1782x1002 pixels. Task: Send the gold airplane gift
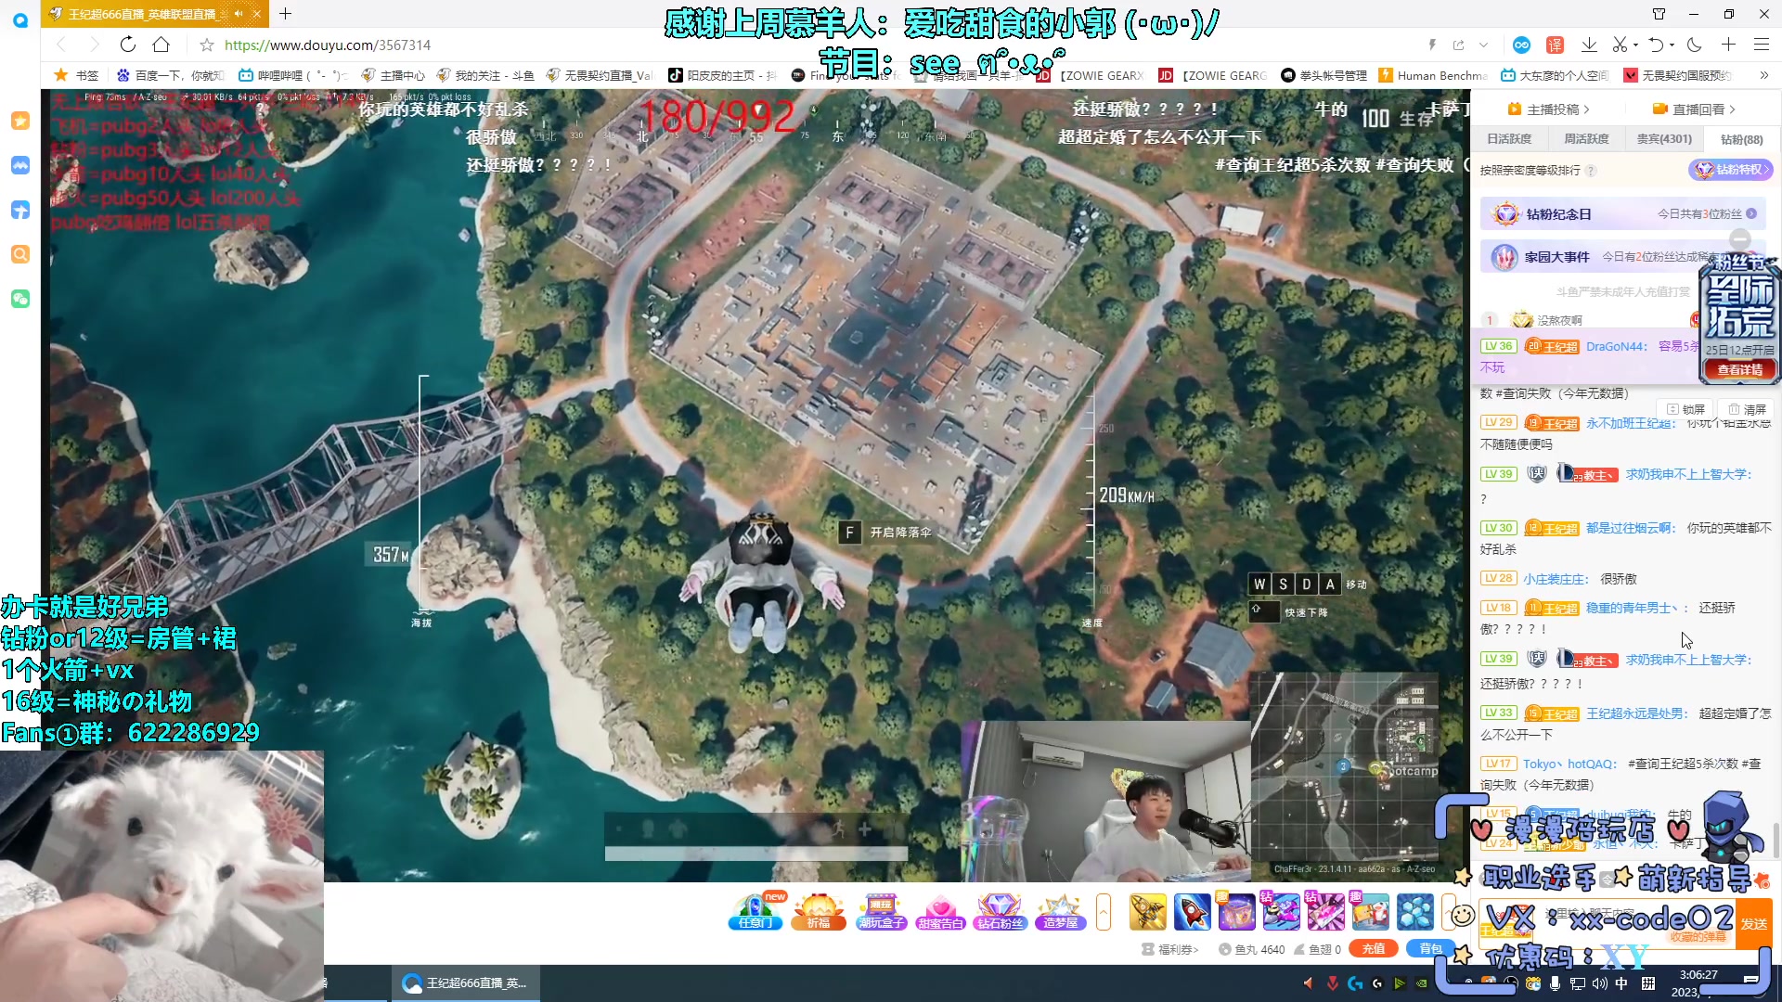click(1148, 912)
